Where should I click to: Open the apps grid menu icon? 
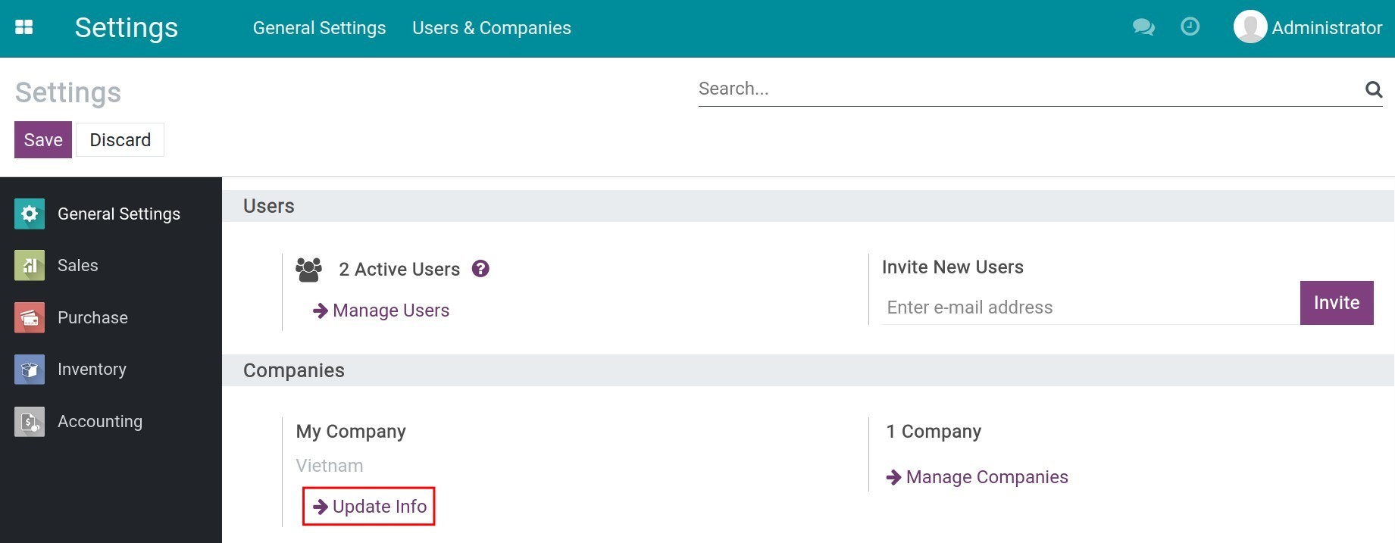click(x=24, y=27)
